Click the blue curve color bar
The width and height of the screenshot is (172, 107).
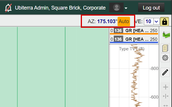(134, 43)
